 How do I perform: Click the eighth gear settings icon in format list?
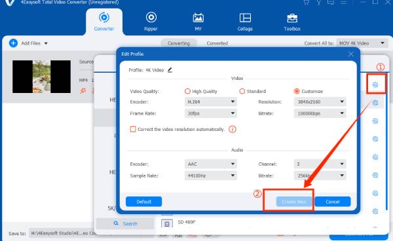tap(375, 211)
